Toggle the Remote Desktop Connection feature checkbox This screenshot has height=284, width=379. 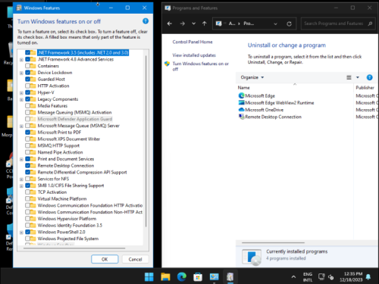[27, 165]
